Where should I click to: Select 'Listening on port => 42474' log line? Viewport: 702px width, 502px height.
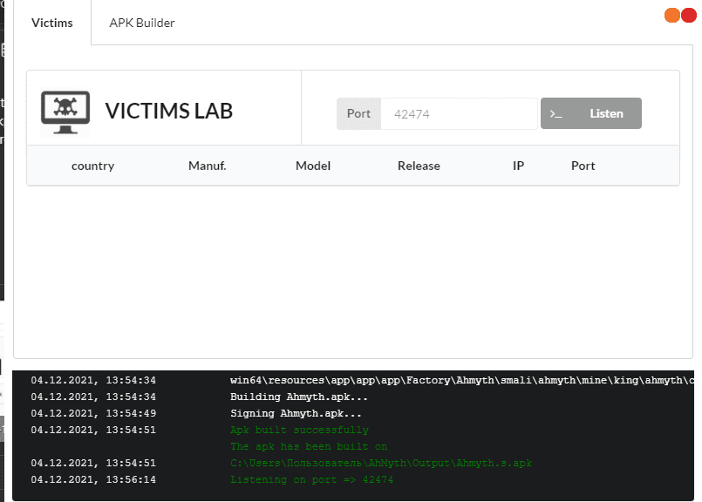click(311, 479)
